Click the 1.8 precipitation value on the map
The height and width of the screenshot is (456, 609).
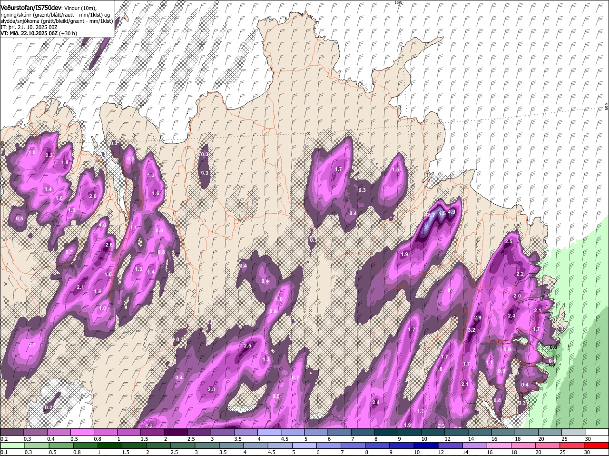(x=65, y=162)
